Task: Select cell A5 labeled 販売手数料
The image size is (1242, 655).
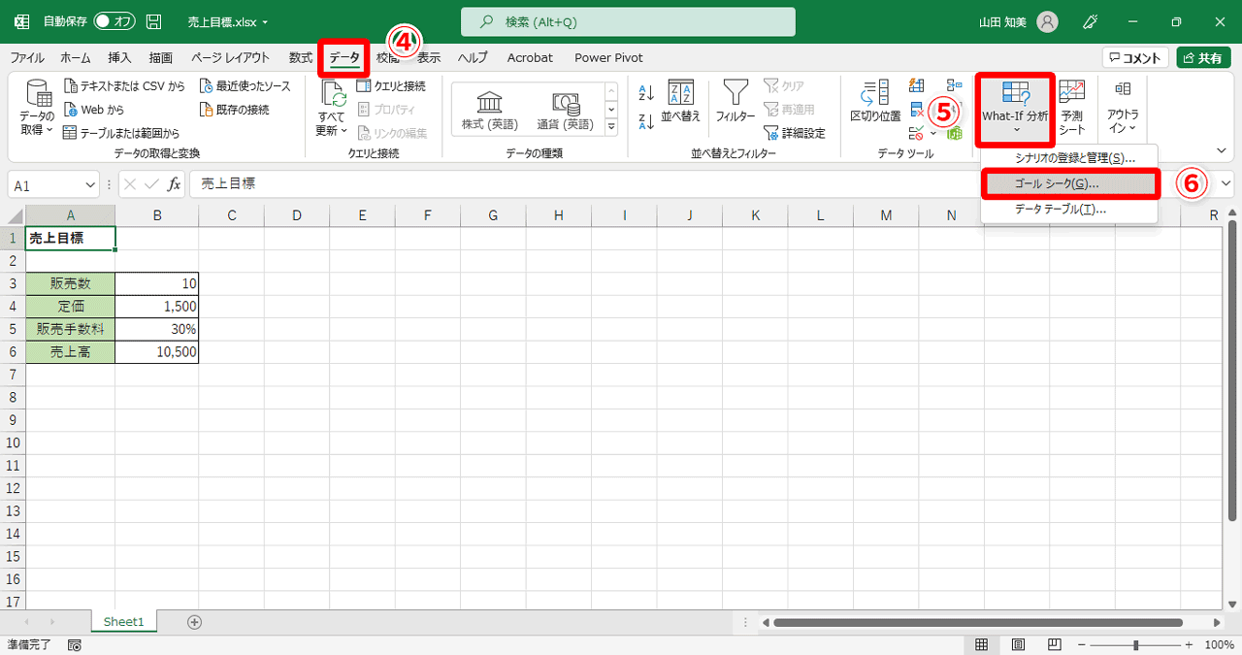Action: click(x=71, y=329)
